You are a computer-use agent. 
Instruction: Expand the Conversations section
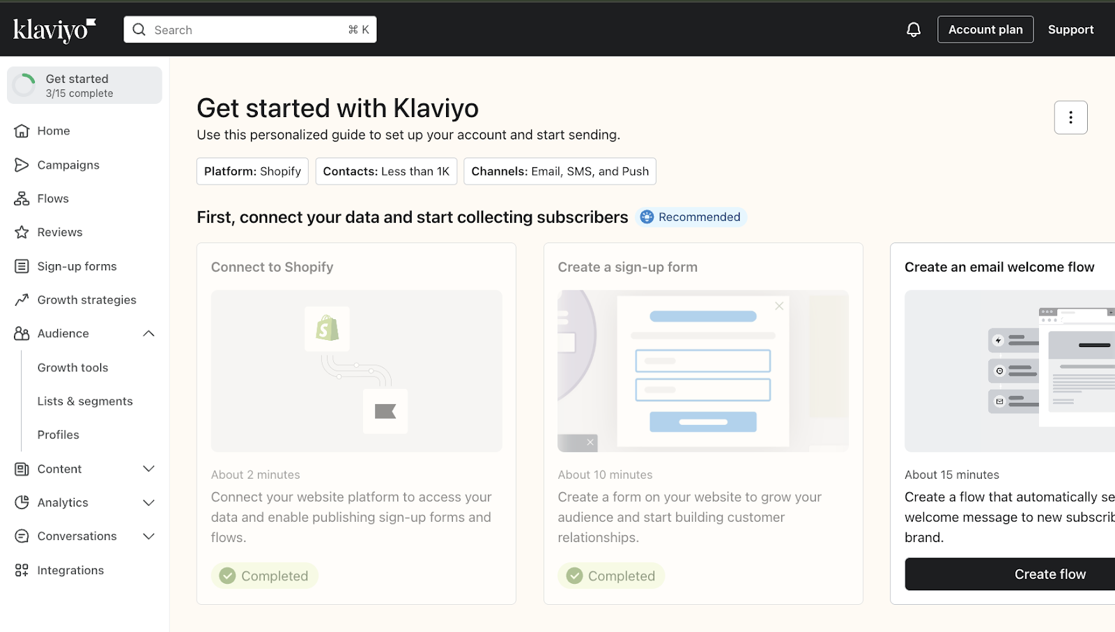click(x=148, y=536)
